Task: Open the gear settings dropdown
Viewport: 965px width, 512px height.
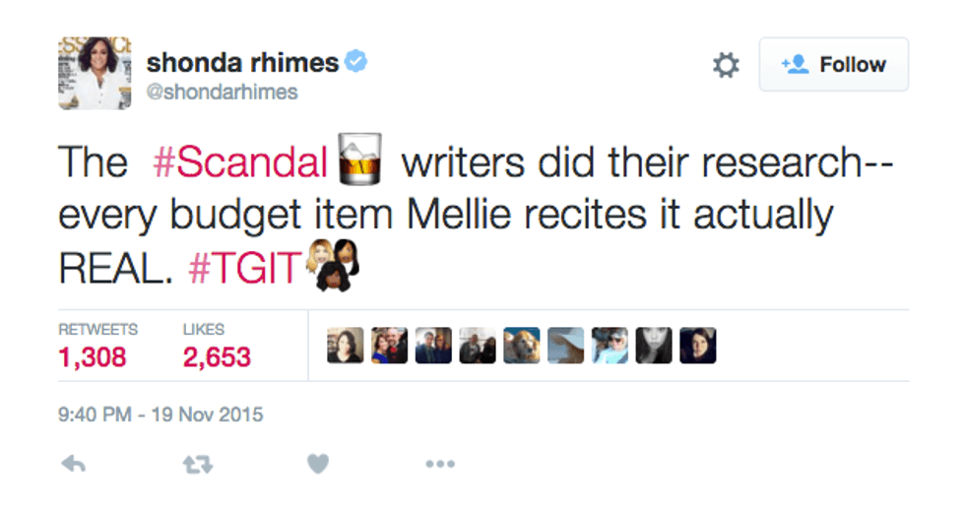Action: click(726, 65)
